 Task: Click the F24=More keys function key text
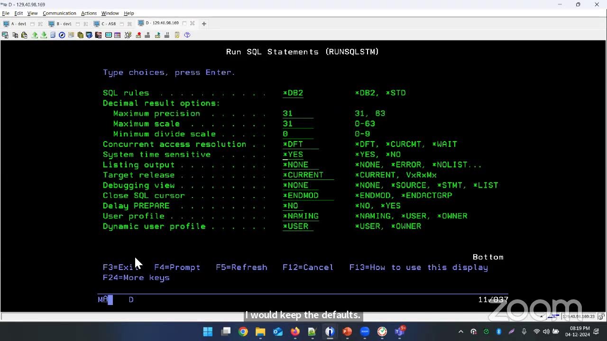[x=136, y=278]
